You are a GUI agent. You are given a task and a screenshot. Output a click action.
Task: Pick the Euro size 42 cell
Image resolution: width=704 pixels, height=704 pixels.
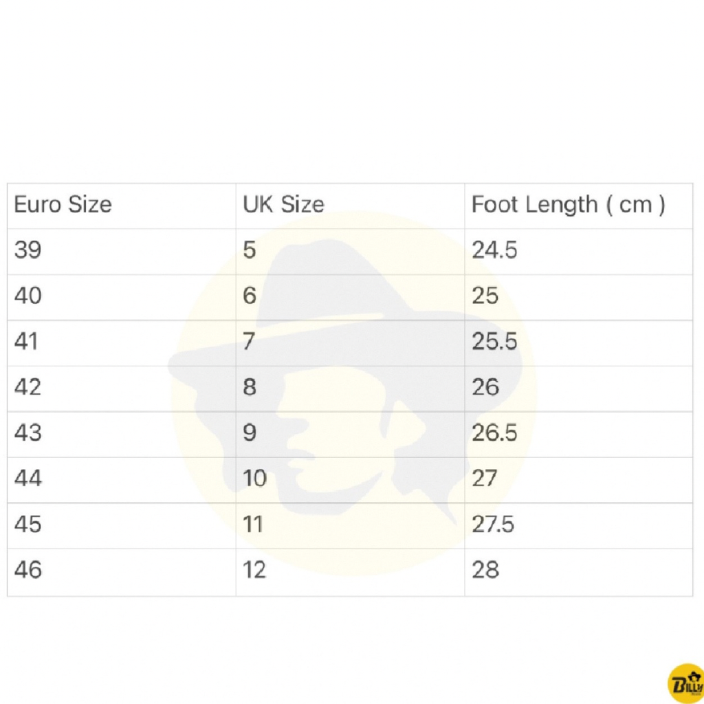click(x=28, y=387)
